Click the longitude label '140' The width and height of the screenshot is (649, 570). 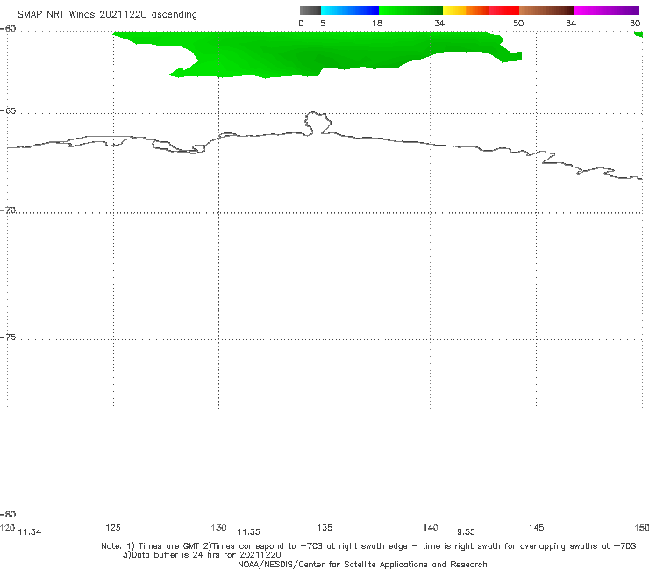coord(431,527)
